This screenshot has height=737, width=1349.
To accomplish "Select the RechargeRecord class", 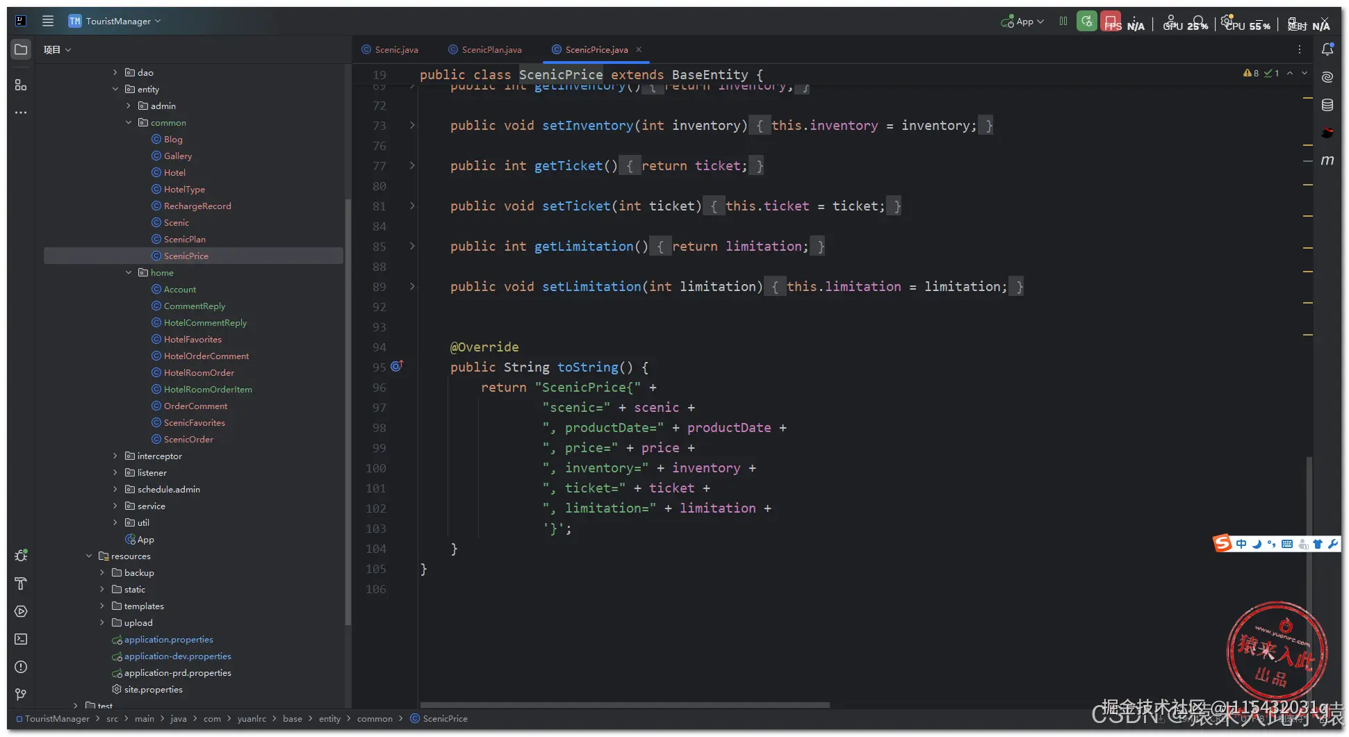I will point(197,206).
